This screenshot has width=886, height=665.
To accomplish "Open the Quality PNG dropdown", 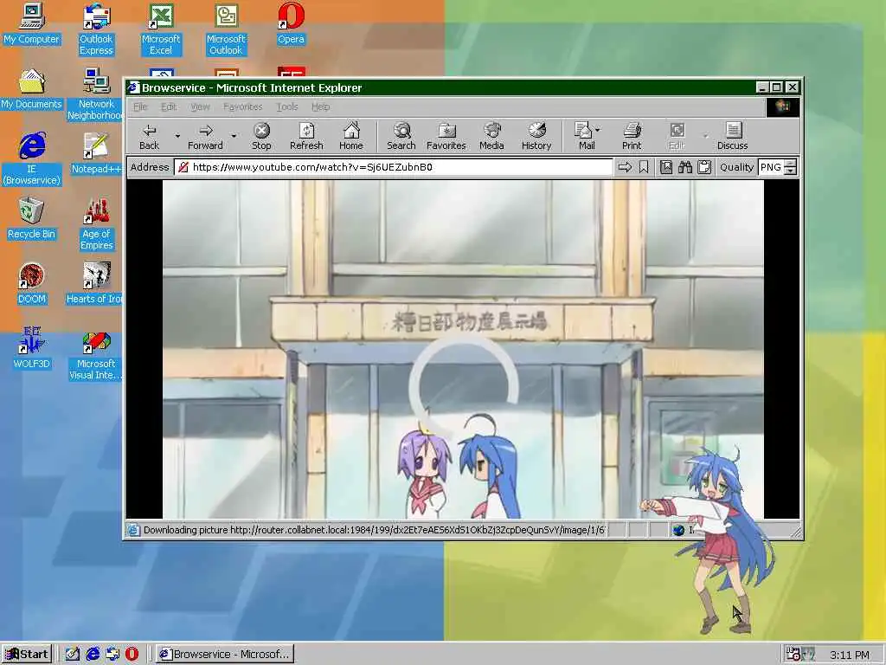I will [x=791, y=167].
